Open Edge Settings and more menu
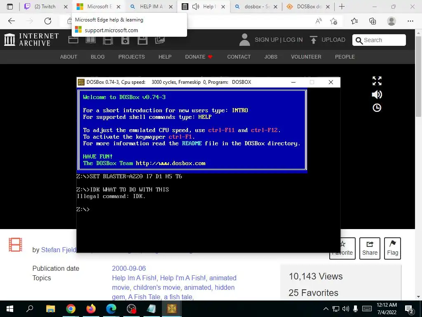422x317 pixels. click(410, 21)
